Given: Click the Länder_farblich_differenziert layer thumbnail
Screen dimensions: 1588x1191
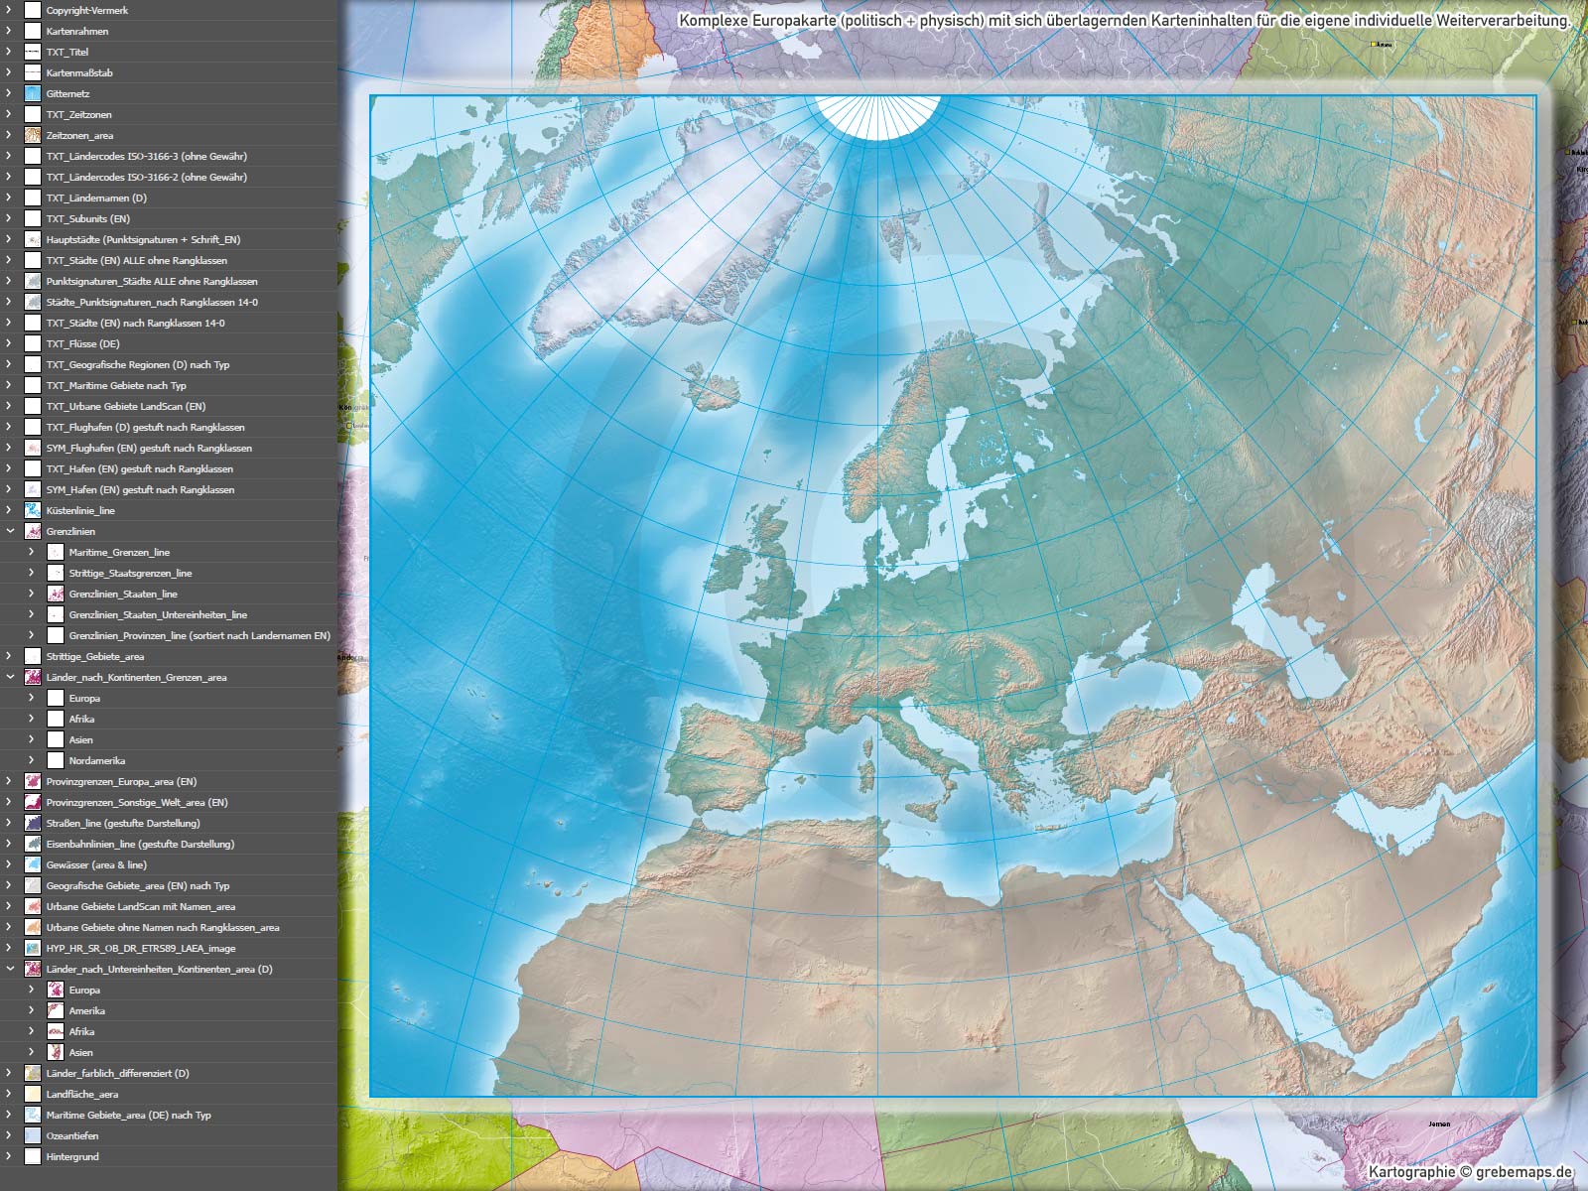Looking at the screenshot, I should [x=33, y=1073].
